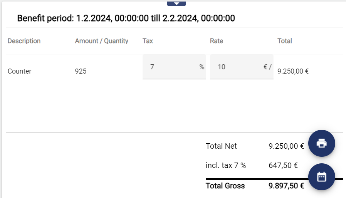Edit the Tax percentage field
346x198 pixels.
pos(170,67)
